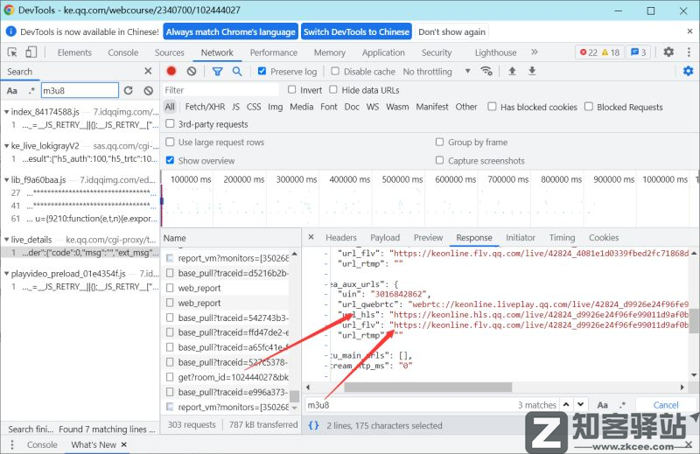
Task: Open the Console panel tab
Action: (x=122, y=52)
